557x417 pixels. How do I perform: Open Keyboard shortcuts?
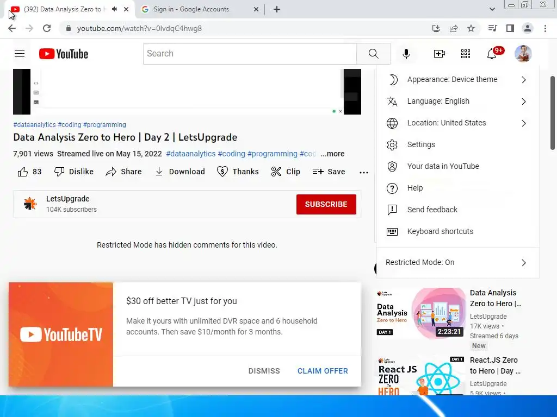pos(457,231)
